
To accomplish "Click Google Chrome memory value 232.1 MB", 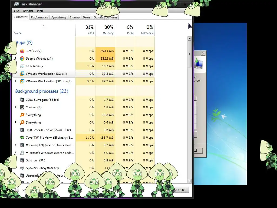I will coord(107,58).
